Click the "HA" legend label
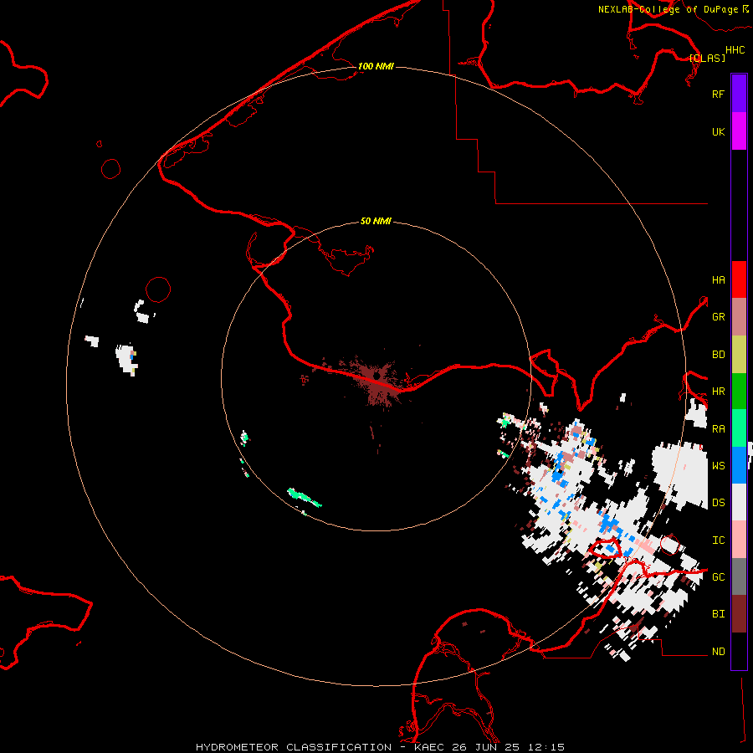753x753 pixels. point(718,280)
